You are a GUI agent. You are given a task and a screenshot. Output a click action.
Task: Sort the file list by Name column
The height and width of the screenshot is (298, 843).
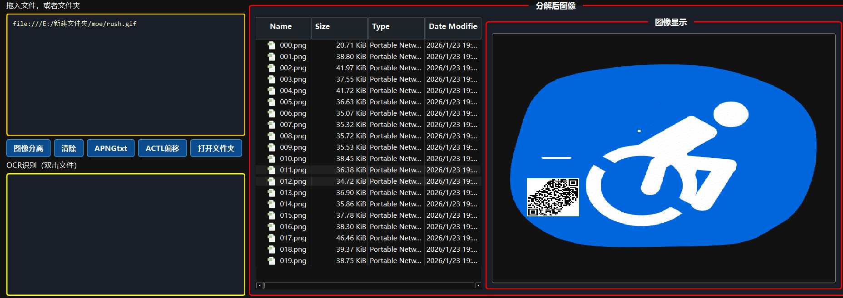[x=281, y=27]
